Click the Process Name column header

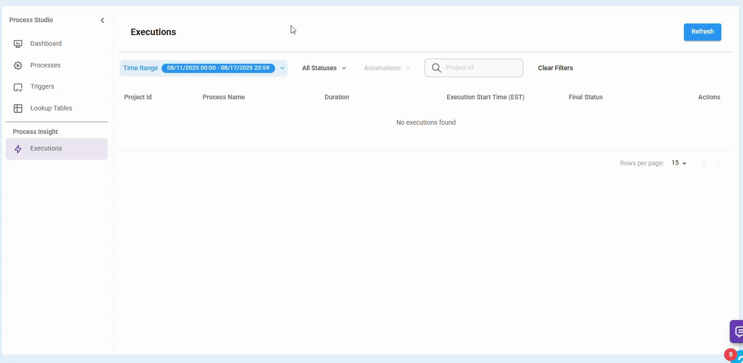(x=223, y=97)
